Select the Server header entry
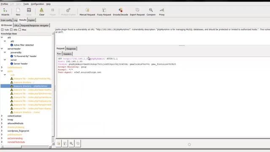The image size is (270, 152). [x=21, y=64]
